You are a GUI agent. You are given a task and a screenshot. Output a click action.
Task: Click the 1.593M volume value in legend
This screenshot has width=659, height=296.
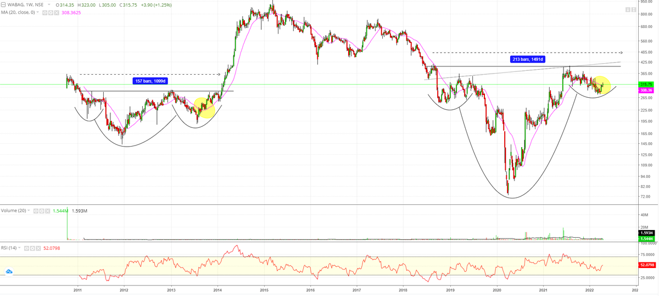point(79,211)
